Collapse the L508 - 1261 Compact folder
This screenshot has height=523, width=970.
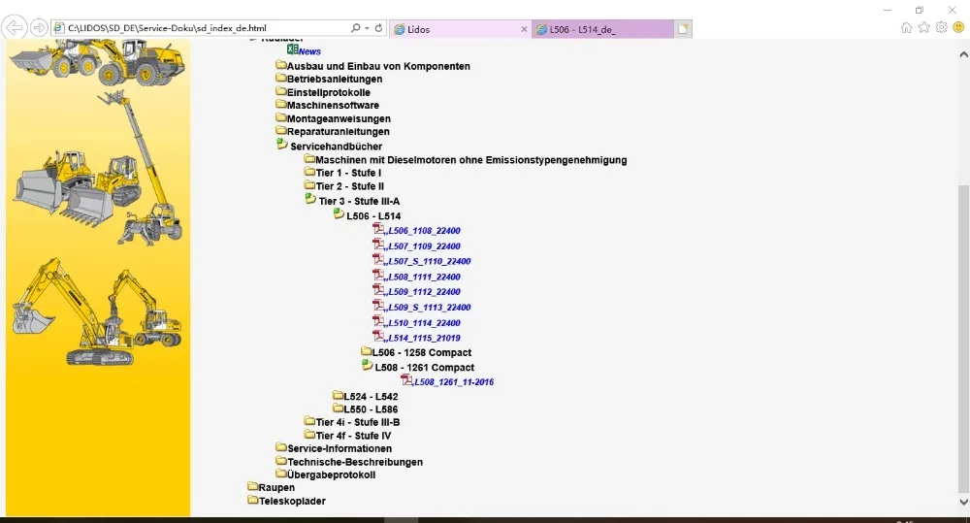[367, 365]
